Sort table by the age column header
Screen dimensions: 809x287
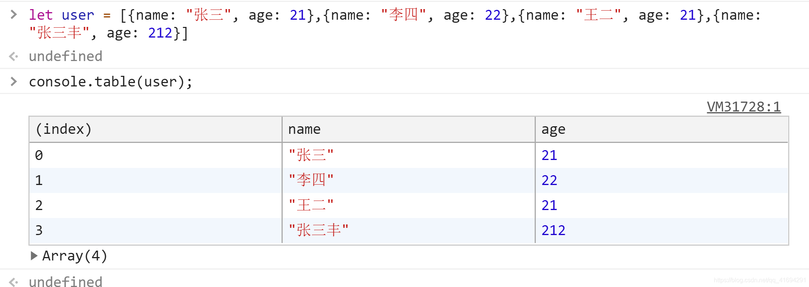(662, 129)
